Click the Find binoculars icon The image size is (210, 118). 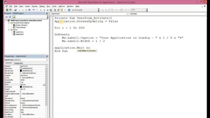click(x=30, y=10)
